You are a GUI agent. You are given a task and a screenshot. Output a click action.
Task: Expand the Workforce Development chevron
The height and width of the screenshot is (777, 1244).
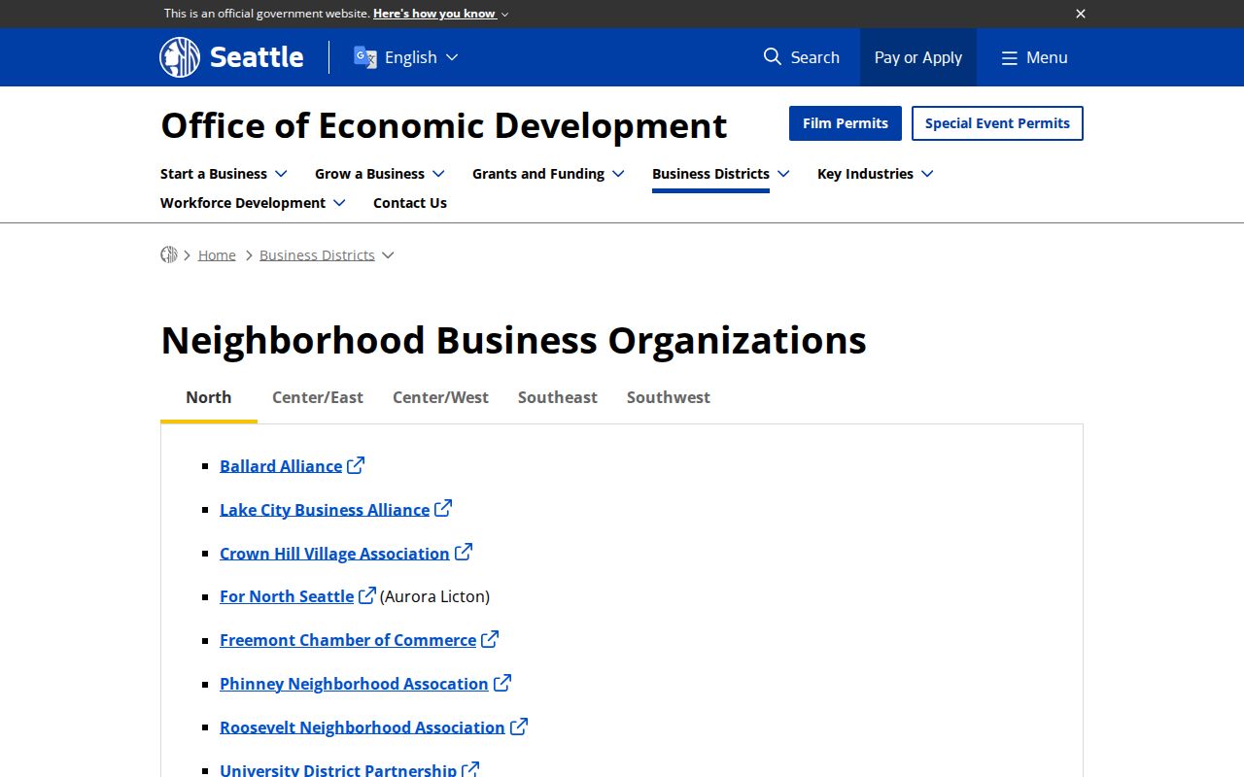tap(339, 203)
